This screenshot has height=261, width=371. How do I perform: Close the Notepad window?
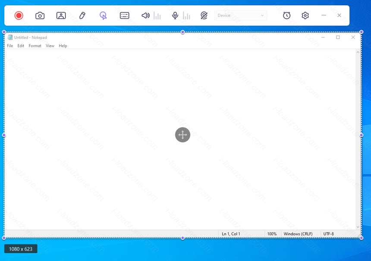tap(353, 37)
